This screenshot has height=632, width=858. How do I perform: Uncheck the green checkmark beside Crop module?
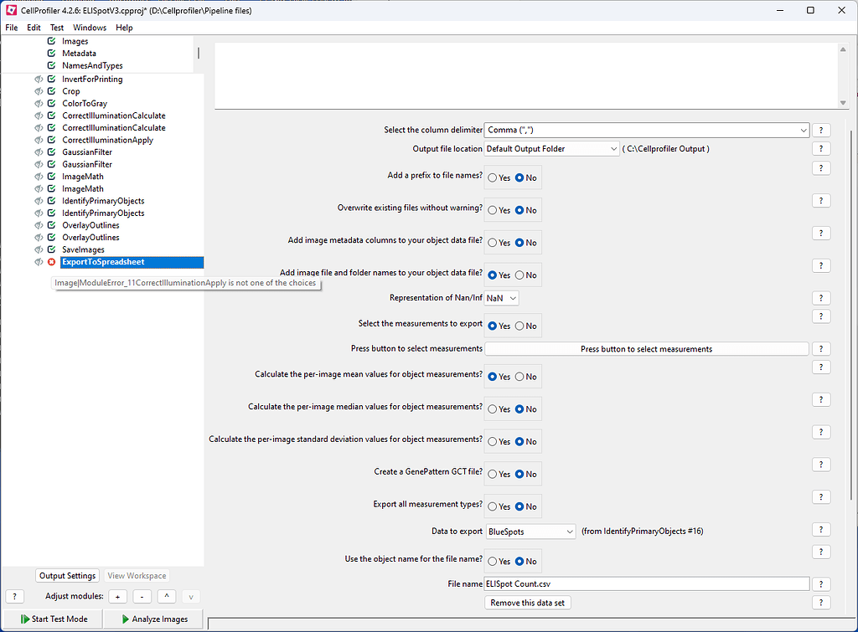[50, 90]
